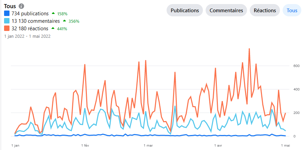Click the 1 fév label on the x-axis

click(x=85, y=146)
